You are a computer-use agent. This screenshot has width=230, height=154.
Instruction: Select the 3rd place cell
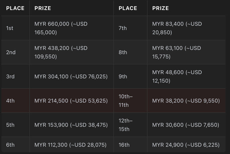15,76
